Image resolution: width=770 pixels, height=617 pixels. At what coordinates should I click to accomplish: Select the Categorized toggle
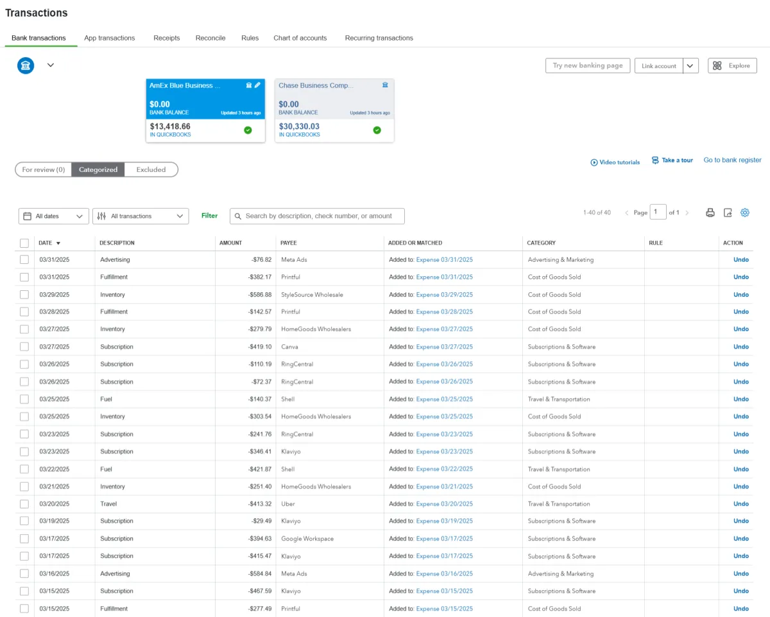coord(98,169)
